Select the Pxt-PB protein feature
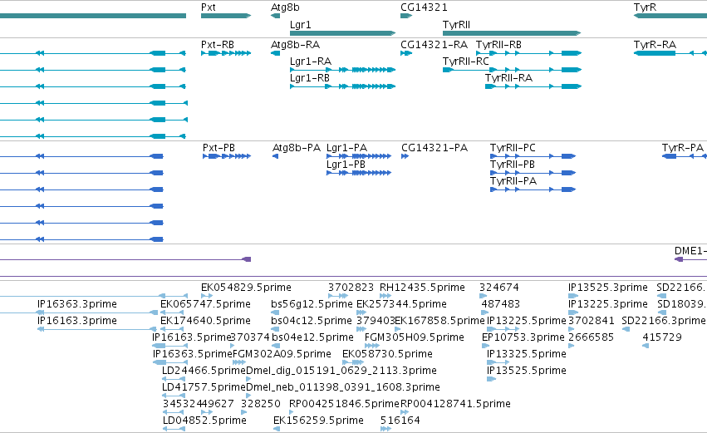The height and width of the screenshot is (433, 707). click(227, 156)
